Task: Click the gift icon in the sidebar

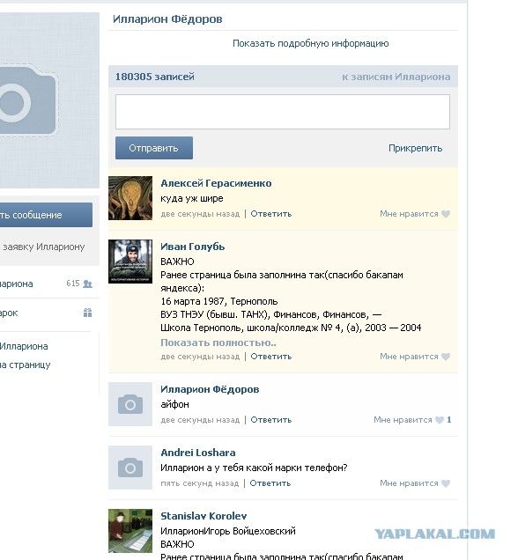Action: point(87,313)
